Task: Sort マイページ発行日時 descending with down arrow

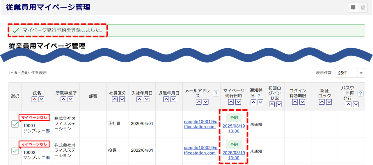Action: click(238, 102)
